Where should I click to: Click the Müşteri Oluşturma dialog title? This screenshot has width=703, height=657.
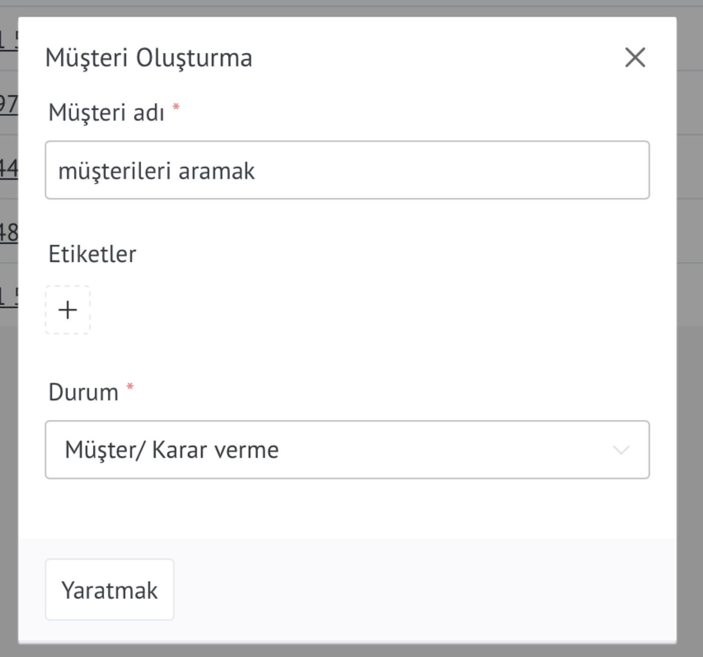click(149, 58)
